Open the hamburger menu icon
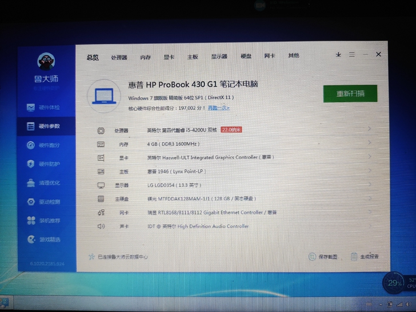Screen dimensions: 416x312 click(x=352, y=54)
